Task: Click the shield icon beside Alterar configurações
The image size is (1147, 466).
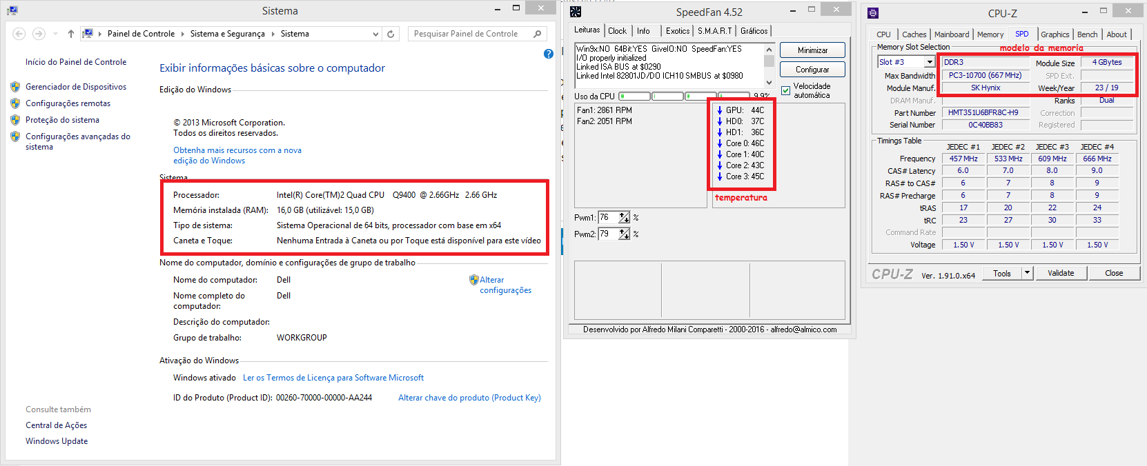Action: coord(473,280)
